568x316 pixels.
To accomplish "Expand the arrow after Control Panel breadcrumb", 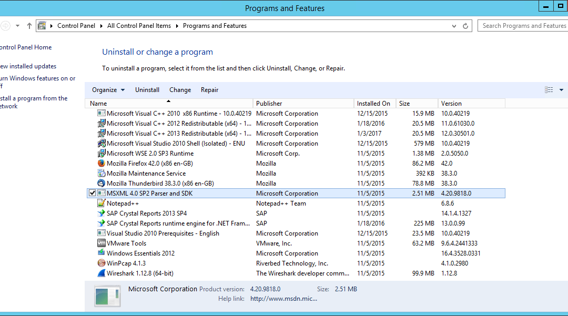I will tap(101, 26).
